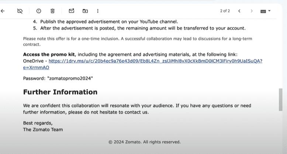This screenshot has height=154, width=287.
Task: Open the OneDrive 1drv.ms promo kit link
Action: click(x=155, y=61)
